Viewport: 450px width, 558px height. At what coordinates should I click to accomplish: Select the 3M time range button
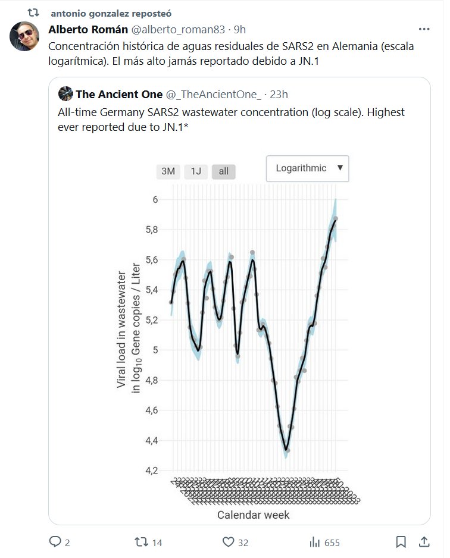click(x=168, y=171)
